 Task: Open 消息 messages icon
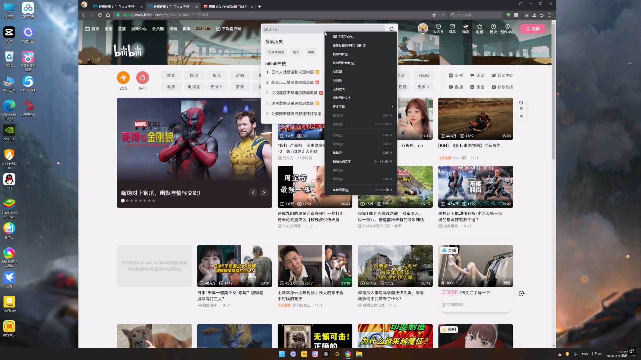click(452, 29)
